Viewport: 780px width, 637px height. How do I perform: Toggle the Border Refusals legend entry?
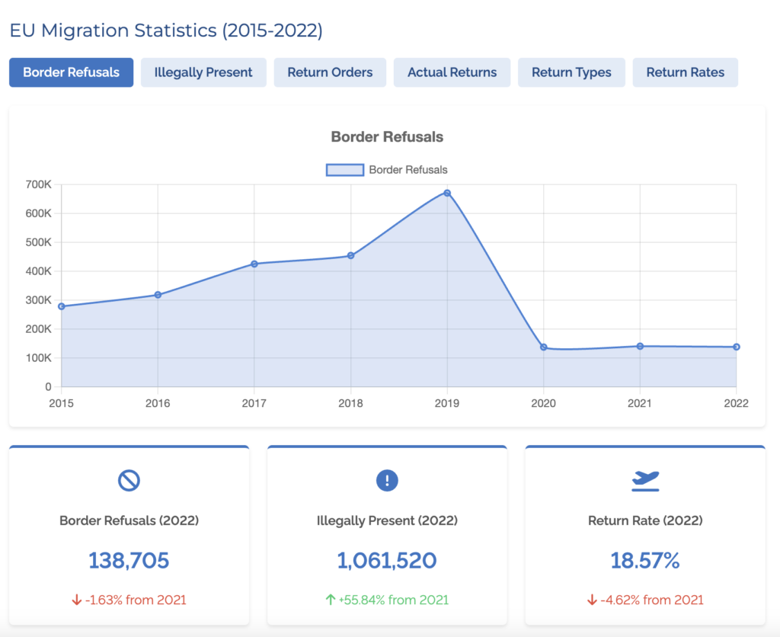[x=387, y=169]
